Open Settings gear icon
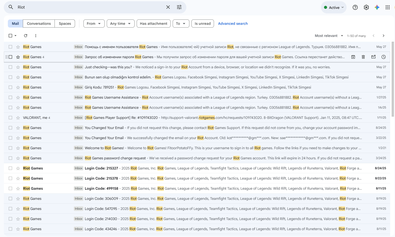The width and height of the screenshot is (395, 237). [x=366, y=7]
